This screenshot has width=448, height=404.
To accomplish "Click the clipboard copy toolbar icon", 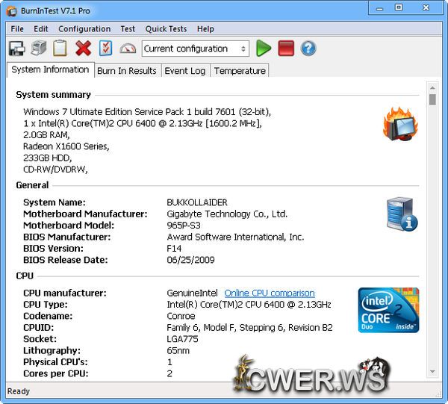I will click(x=60, y=49).
